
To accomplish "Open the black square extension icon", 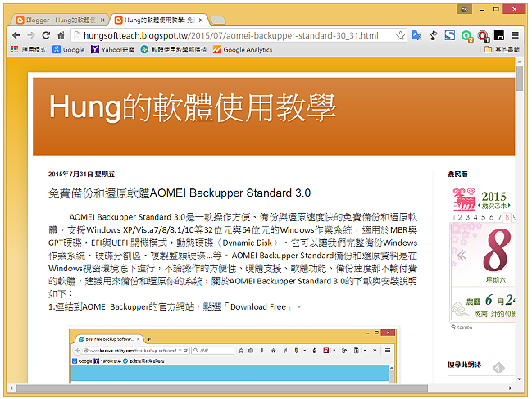I will (499, 35).
